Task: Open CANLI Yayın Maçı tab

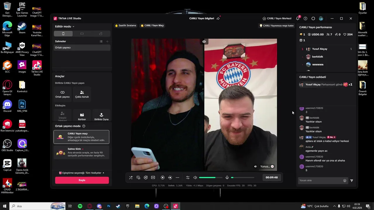Action: click(x=152, y=26)
